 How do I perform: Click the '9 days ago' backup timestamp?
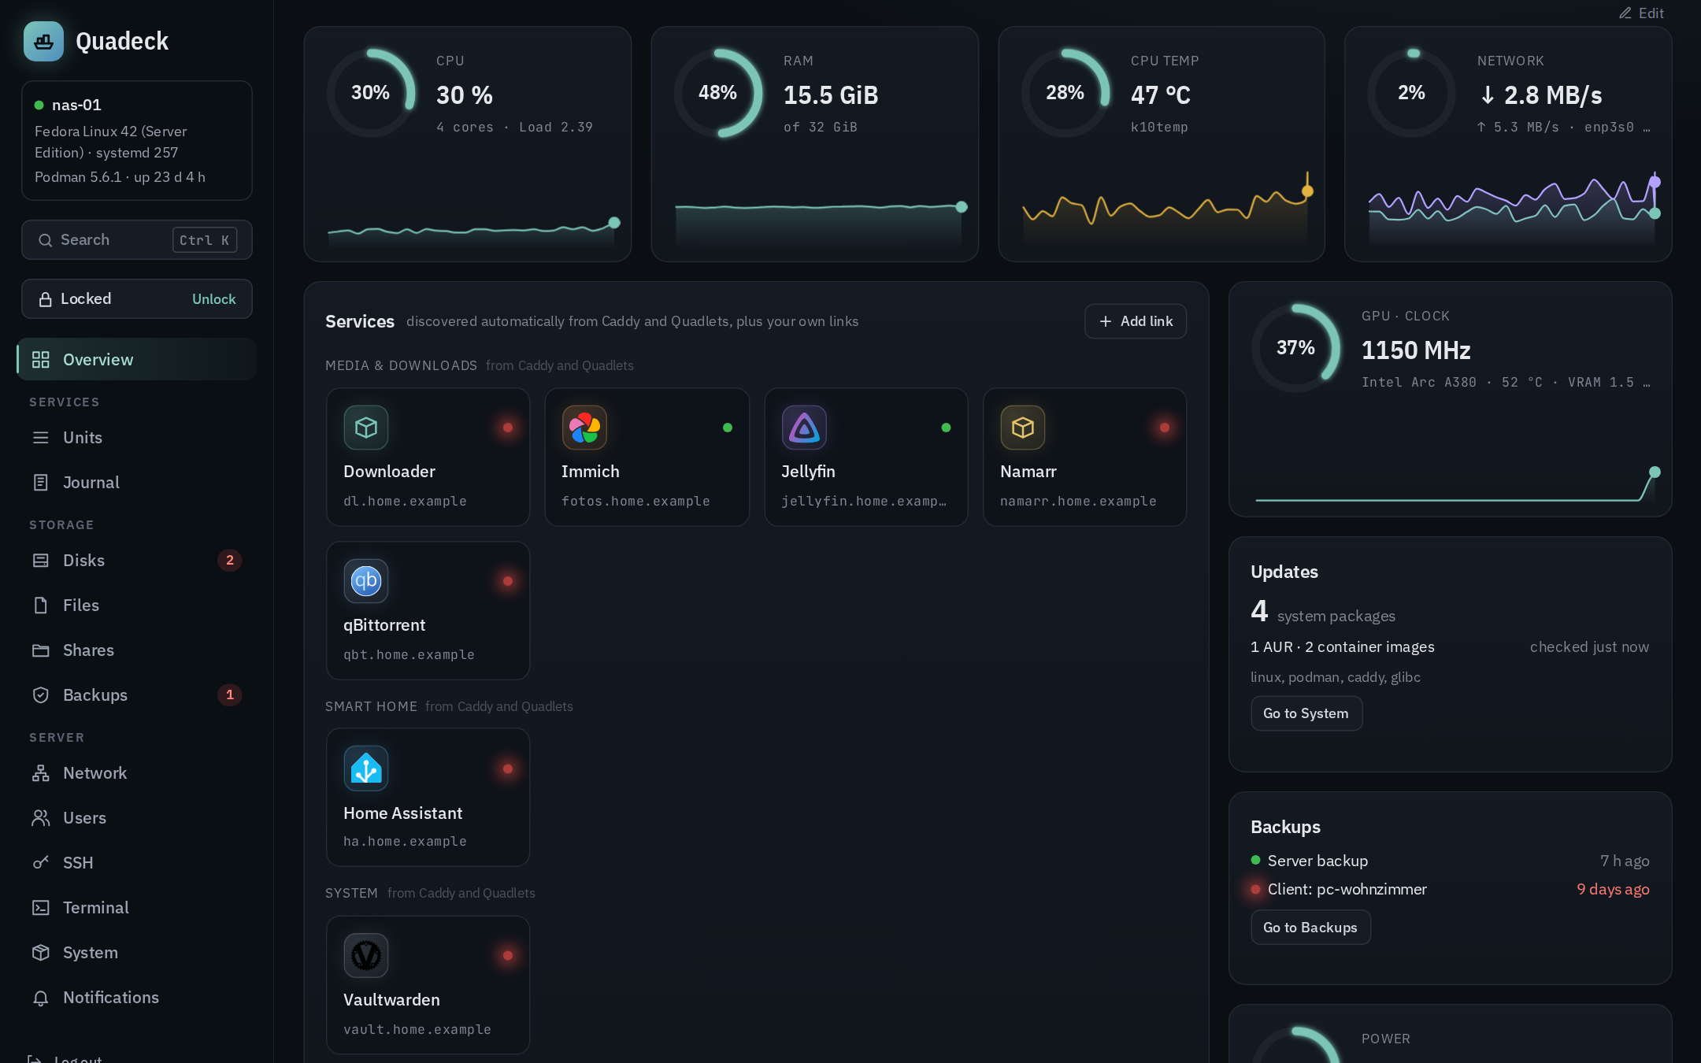pos(1613,890)
